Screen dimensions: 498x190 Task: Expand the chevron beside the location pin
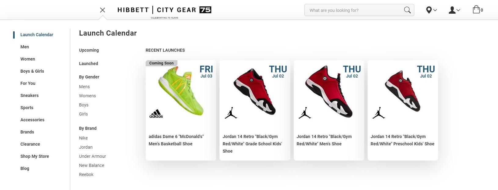click(435, 10)
